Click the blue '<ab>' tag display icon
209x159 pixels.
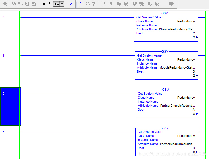[x=70, y=4]
